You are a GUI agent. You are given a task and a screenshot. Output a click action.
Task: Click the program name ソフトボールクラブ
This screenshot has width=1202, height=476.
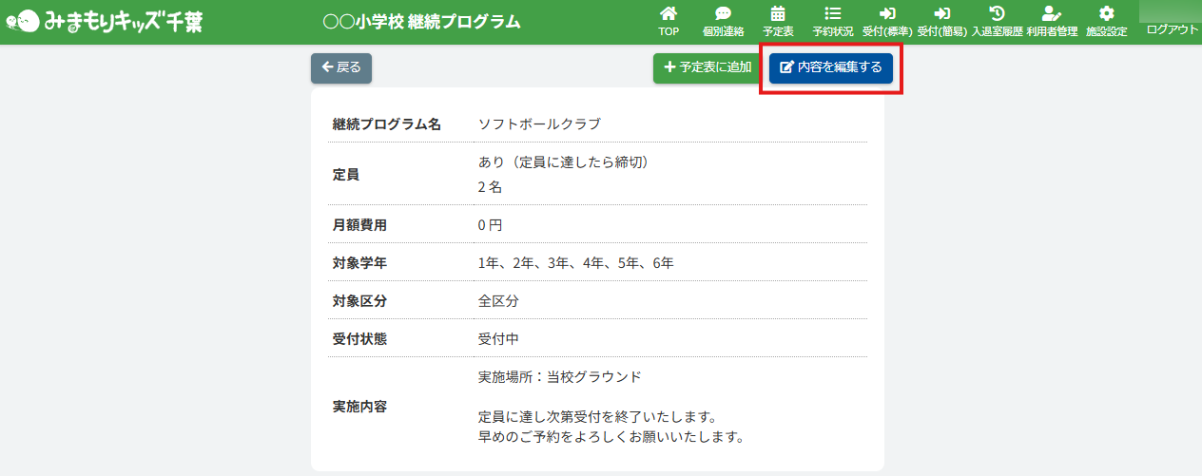click(539, 124)
